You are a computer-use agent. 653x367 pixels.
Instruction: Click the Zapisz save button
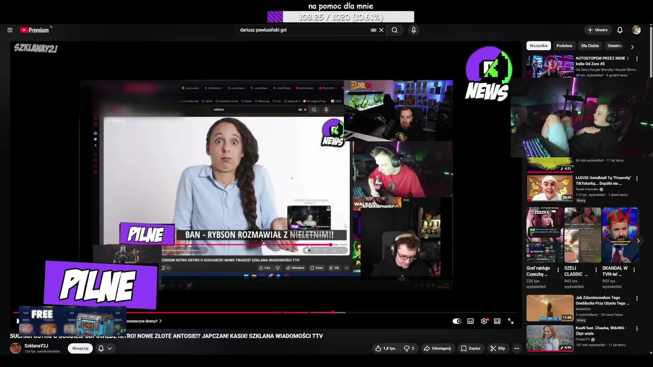tap(470, 348)
